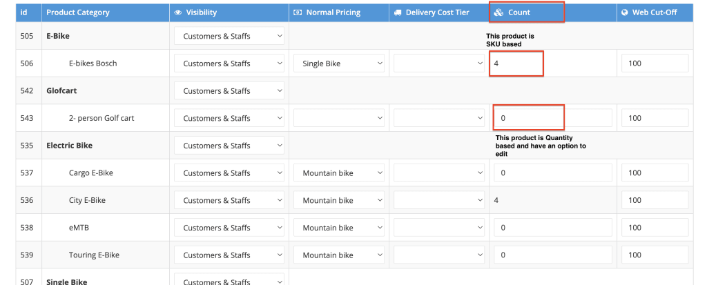Click Web Cut-Off field for City E-Bike
The image size is (707, 285).
655,200
